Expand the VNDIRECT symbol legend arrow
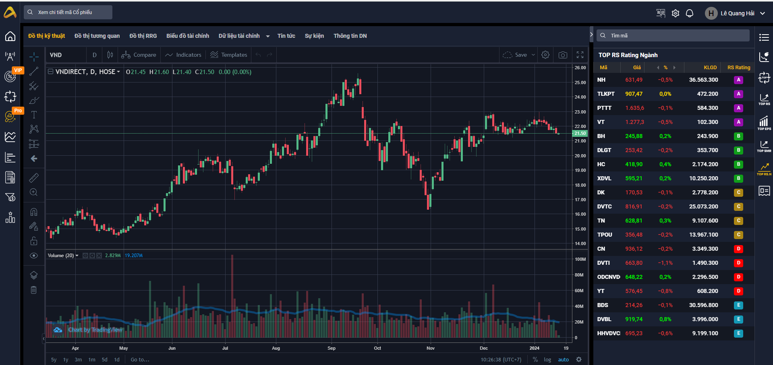 pos(118,72)
